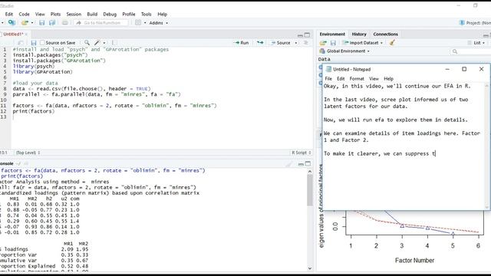
Task: Show document outline icon in editor toolbar
Action: tap(305, 43)
